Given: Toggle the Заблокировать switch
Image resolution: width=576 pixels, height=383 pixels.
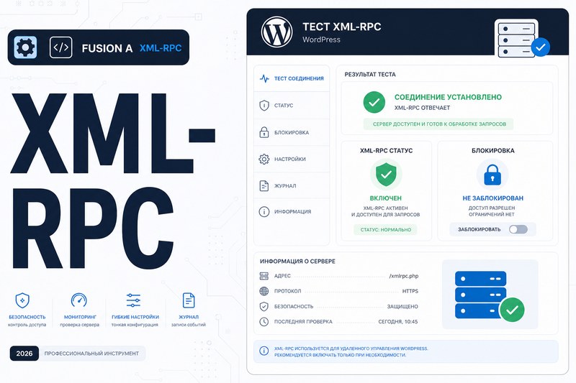Looking at the screenshot, I should coord(518,229).
